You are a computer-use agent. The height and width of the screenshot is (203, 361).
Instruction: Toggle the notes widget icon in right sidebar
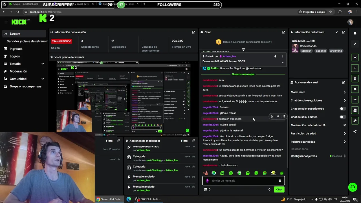tap(355, 79)
